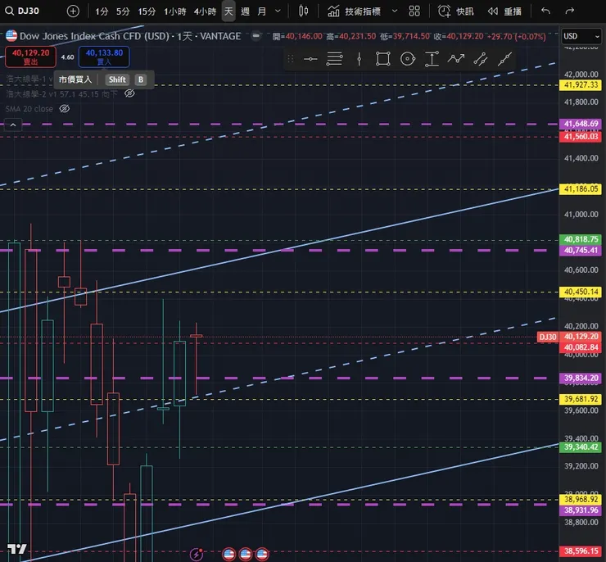Image resolution: width=606 pixels, height=562 pixels.
Task: Open the chart layout grid selector
Action: click(414, 11)
